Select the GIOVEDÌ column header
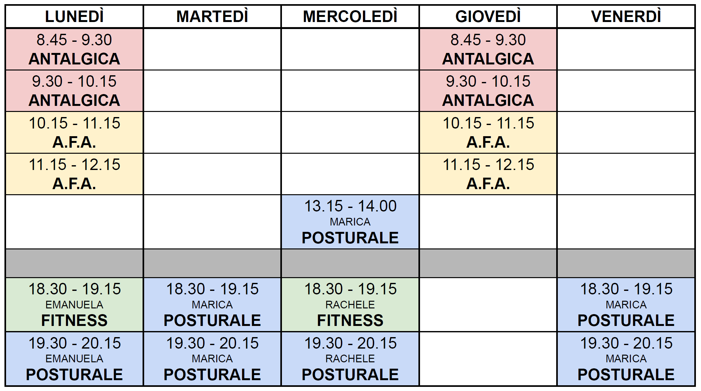 (488, 17)
